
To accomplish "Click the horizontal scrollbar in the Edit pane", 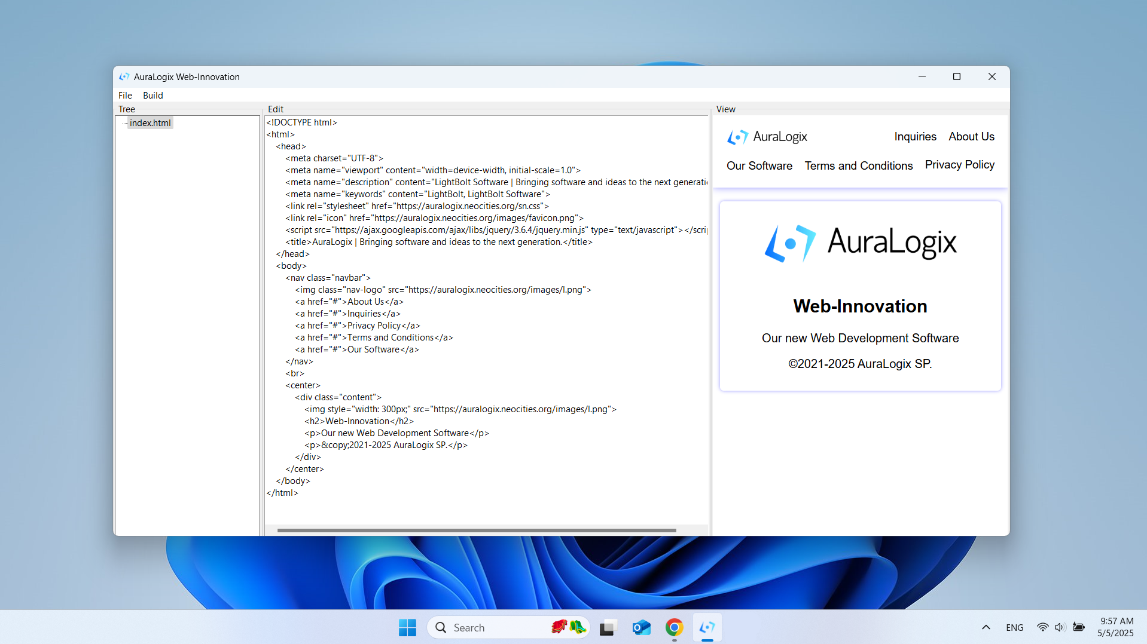I will tap(476, 530).
